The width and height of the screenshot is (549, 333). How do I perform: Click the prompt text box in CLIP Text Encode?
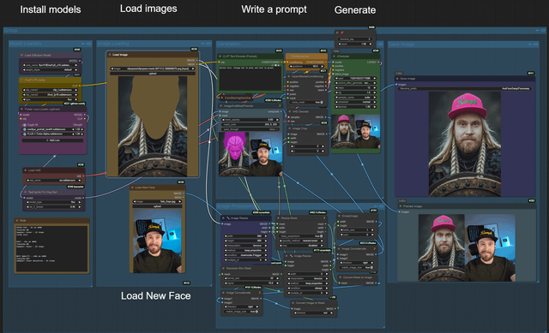(x=250, y=79)
